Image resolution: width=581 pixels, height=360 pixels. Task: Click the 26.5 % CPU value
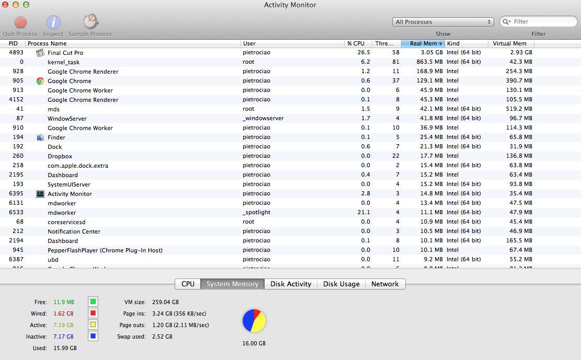(x=364, y=53)
